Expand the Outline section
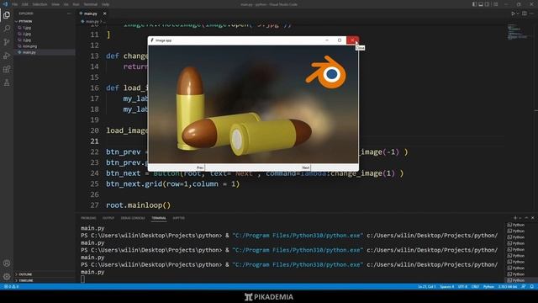 click(25, 274)
